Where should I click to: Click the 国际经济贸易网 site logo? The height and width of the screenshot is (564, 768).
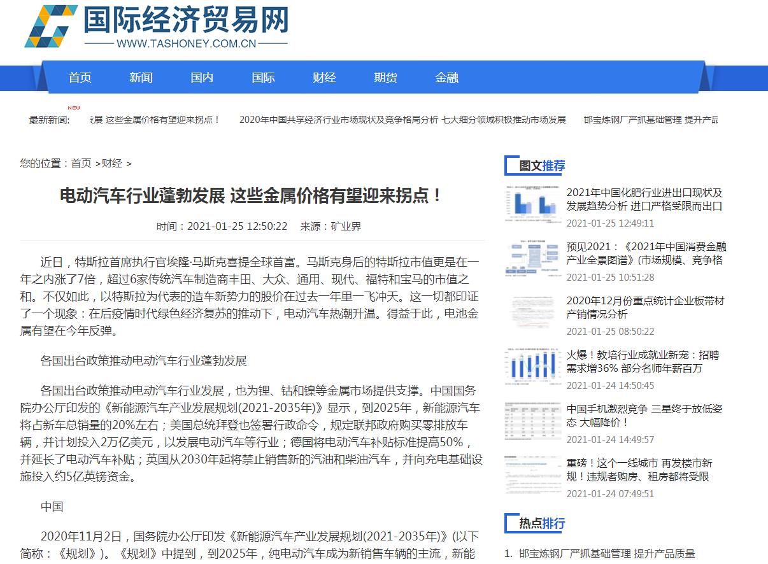point(157,26)
